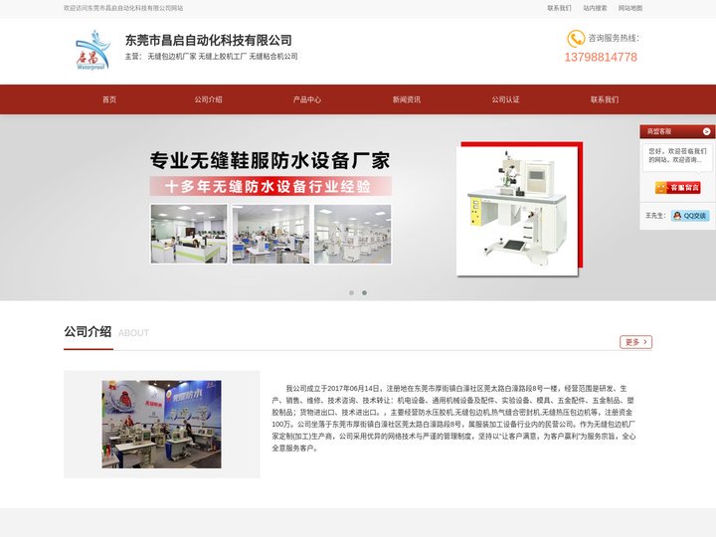Open 公司认证 in the navigation bar

(x=505, y=99)
